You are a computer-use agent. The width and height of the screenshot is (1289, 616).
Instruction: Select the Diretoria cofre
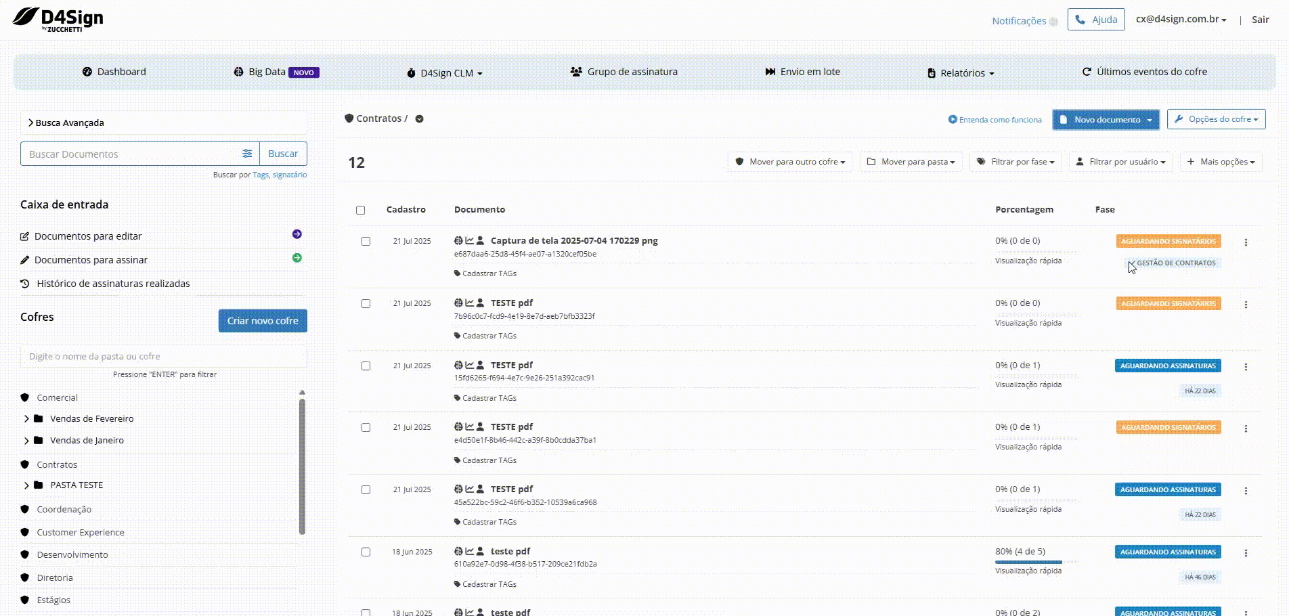(x=54, y=578)
